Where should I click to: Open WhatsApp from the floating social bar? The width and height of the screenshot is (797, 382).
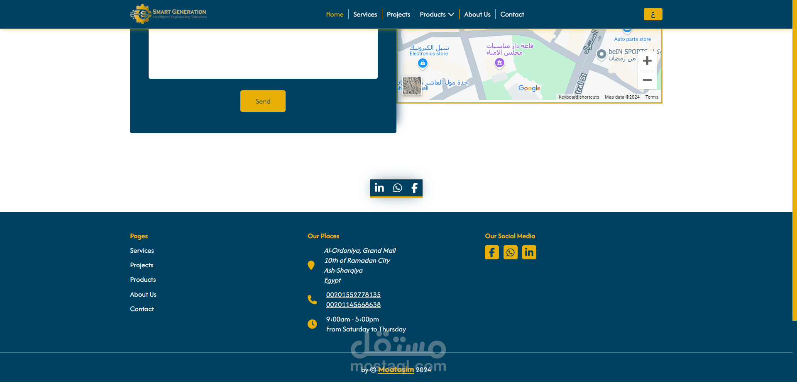pyautogui.click(x=397, y=188)
